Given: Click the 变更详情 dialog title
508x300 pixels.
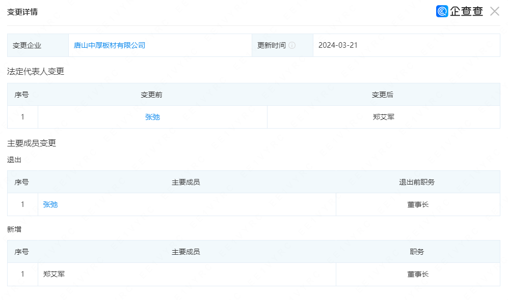Looking at the screenshot, I should tap(22, 12).
